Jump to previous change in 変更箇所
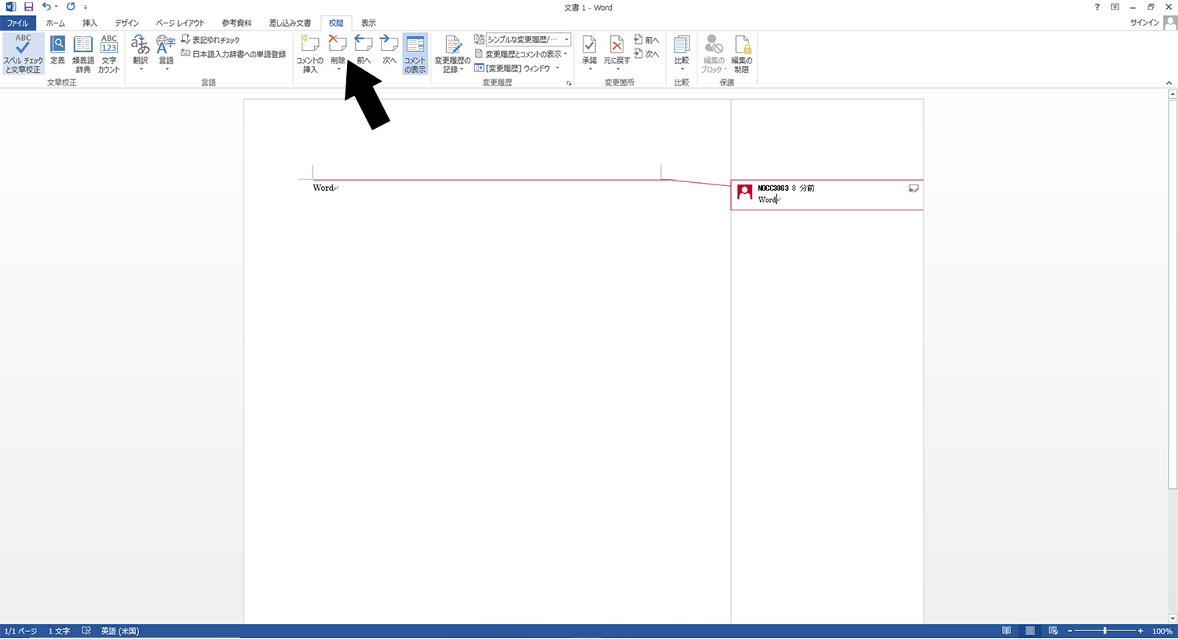Image resolution: width=1178 pixels, height=639 pixels. pos(646,40)
